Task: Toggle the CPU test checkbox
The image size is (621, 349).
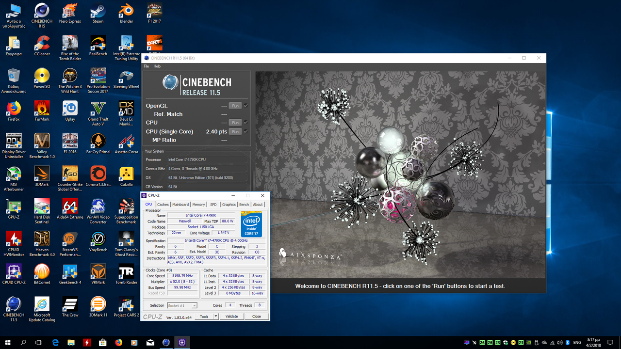Action: point(246,123)
